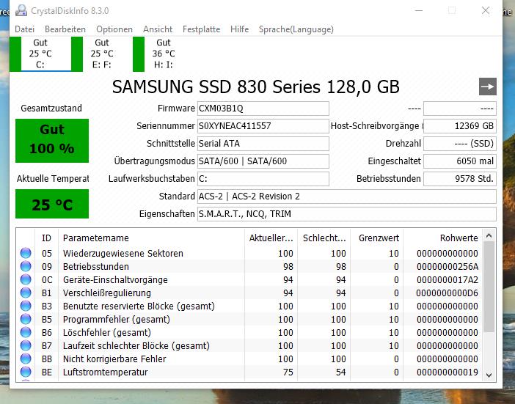Image resolution: width=515 pixels, height=404 pixels.
Task: Click the Rohwerte column header
Action: coord(443,238)
